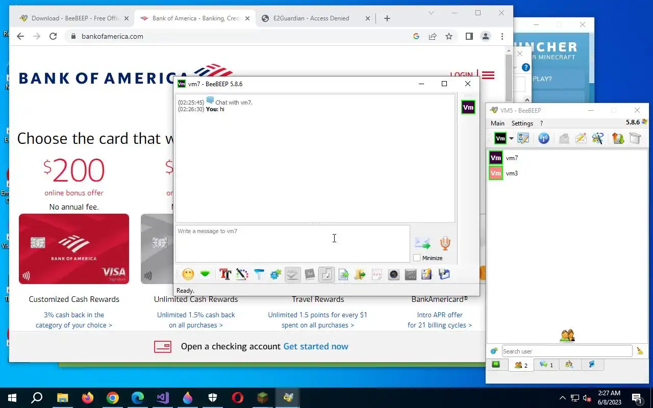Screen dimensions: 653x408
Task: Open Firefox from the taskbar
Action: (88, 398)
